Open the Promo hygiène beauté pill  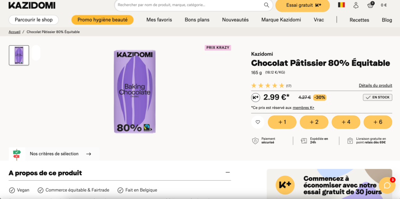click(x=102, y=20)
